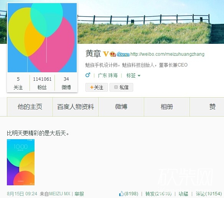224x198 pixels.
Task: Click the membership crown badge icon
Action: coord(113,54)
